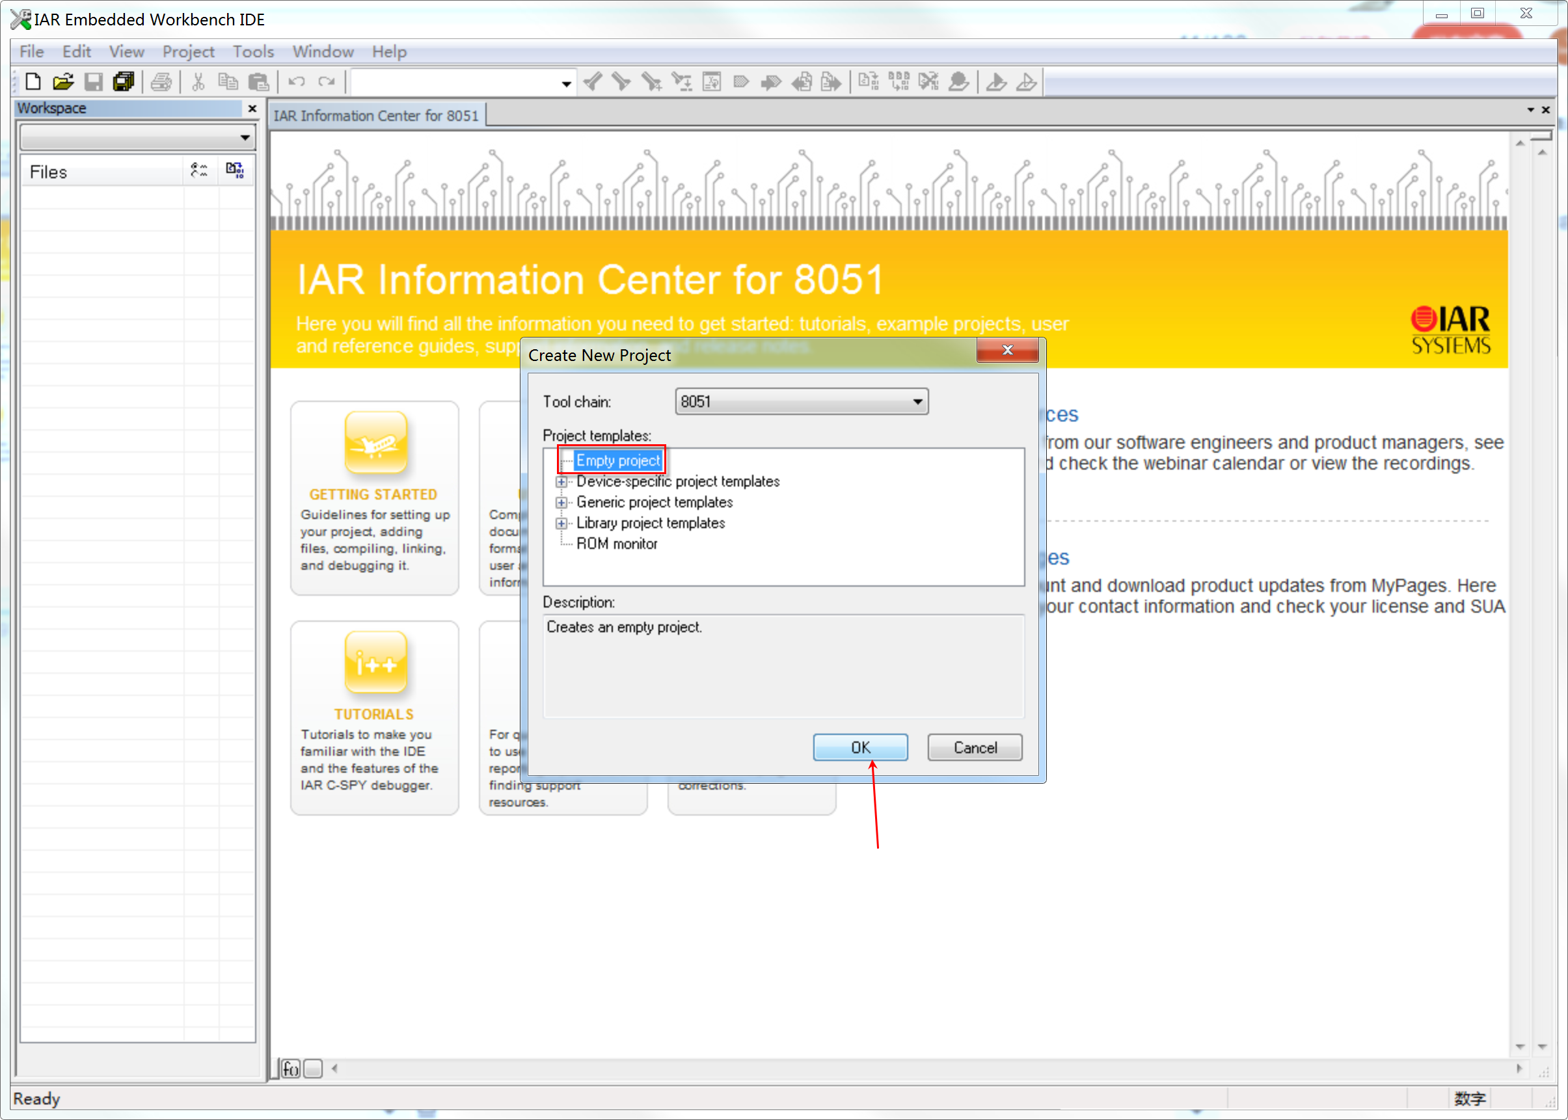
Task: Click the Print toolbar icon
Action: 161,82
